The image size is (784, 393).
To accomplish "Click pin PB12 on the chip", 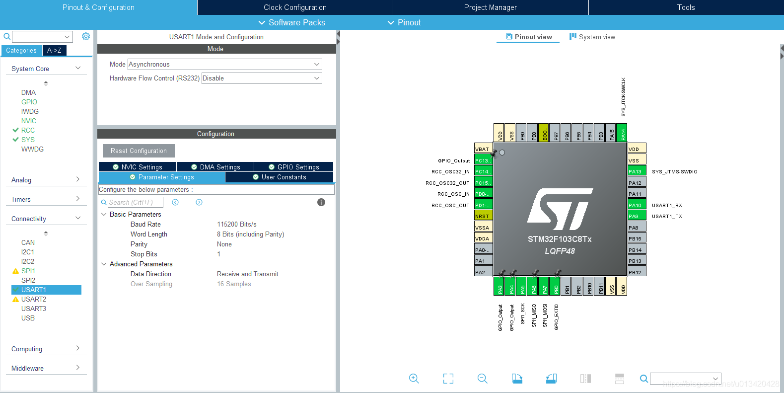I will [x=637, y=272].
